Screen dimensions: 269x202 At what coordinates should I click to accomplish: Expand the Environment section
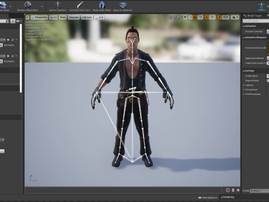[x=244, y=90]
